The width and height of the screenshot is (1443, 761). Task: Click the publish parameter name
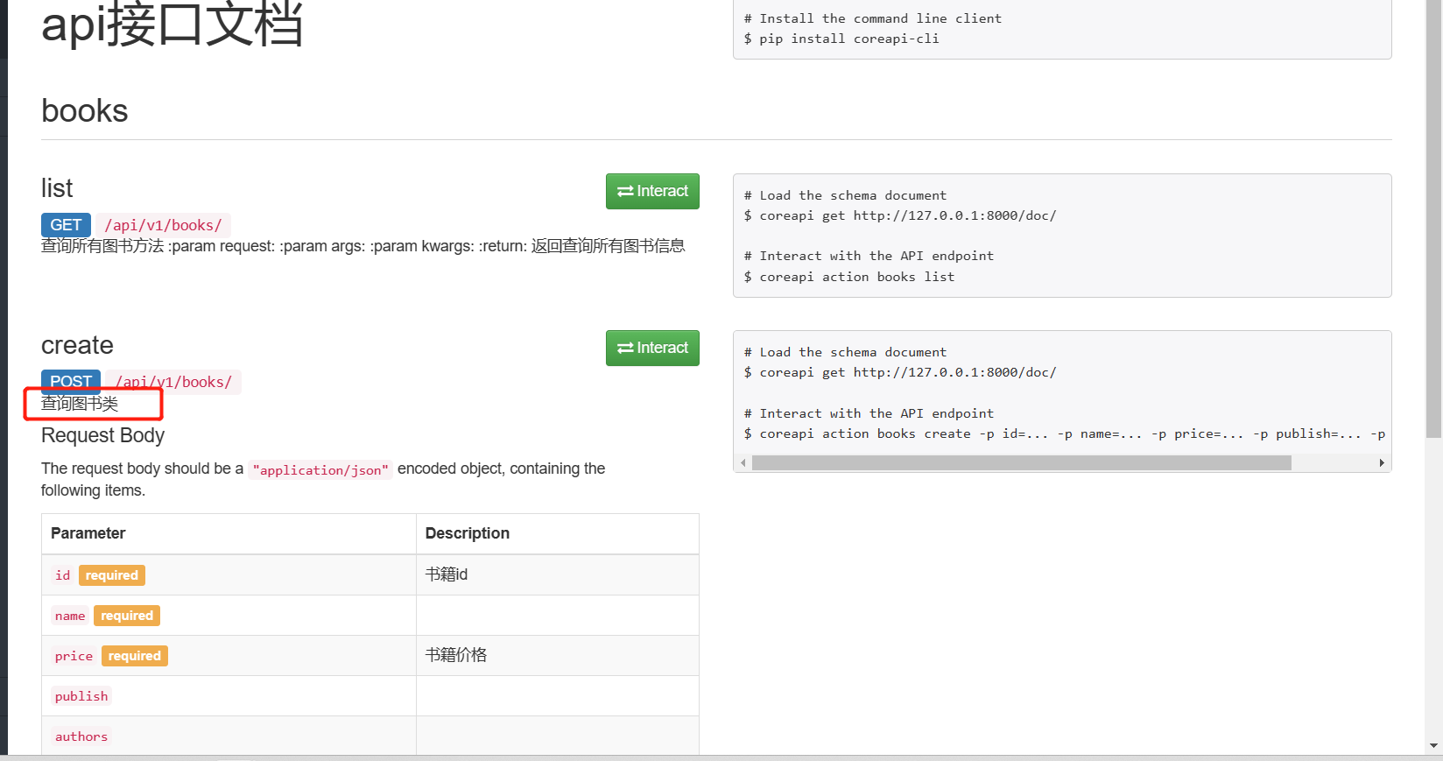point(81,696)
